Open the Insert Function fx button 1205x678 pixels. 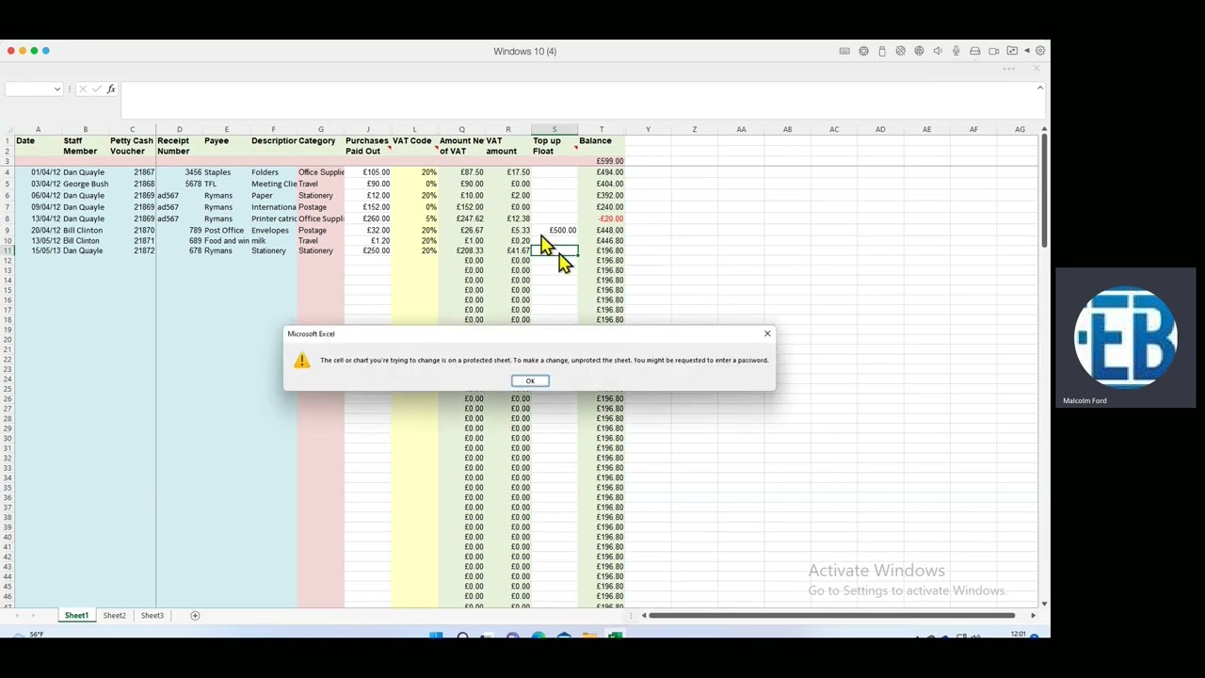pos(111,89)
